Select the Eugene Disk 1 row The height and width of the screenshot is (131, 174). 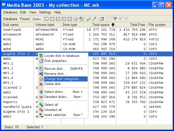[87, 112]
